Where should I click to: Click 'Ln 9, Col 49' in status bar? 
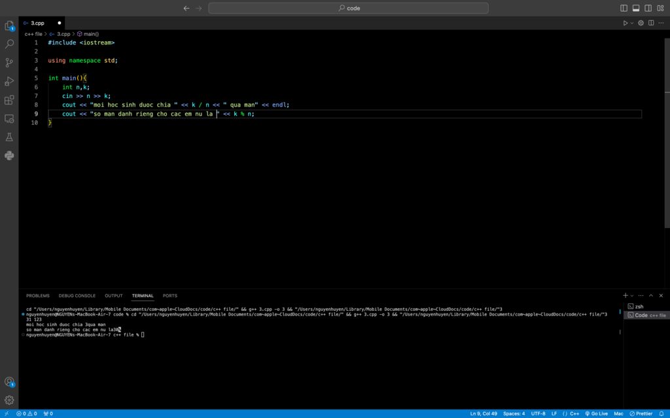tap(484, 413)
